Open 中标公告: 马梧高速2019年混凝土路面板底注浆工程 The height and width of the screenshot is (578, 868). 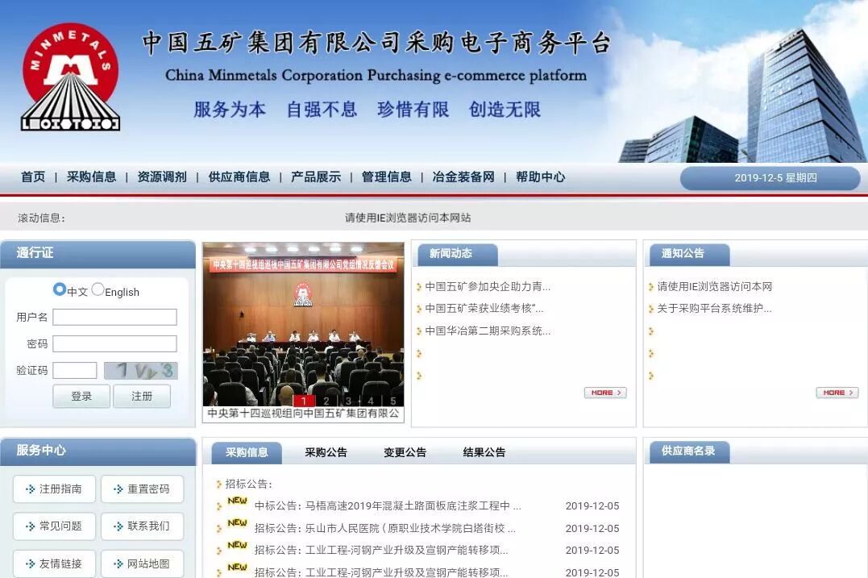[388, 505]
